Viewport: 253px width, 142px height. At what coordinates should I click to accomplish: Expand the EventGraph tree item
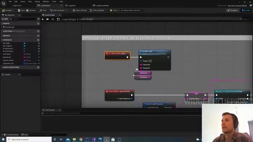coord(2,27)
